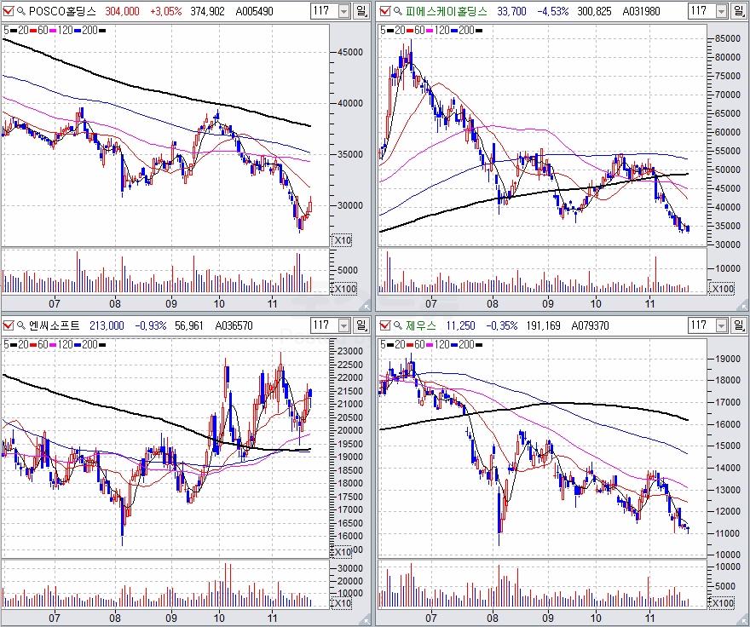Toggle the 엔씨소프트 chart checkbox
This screenshot has height=627, width=750.
(x=9, y=325)
